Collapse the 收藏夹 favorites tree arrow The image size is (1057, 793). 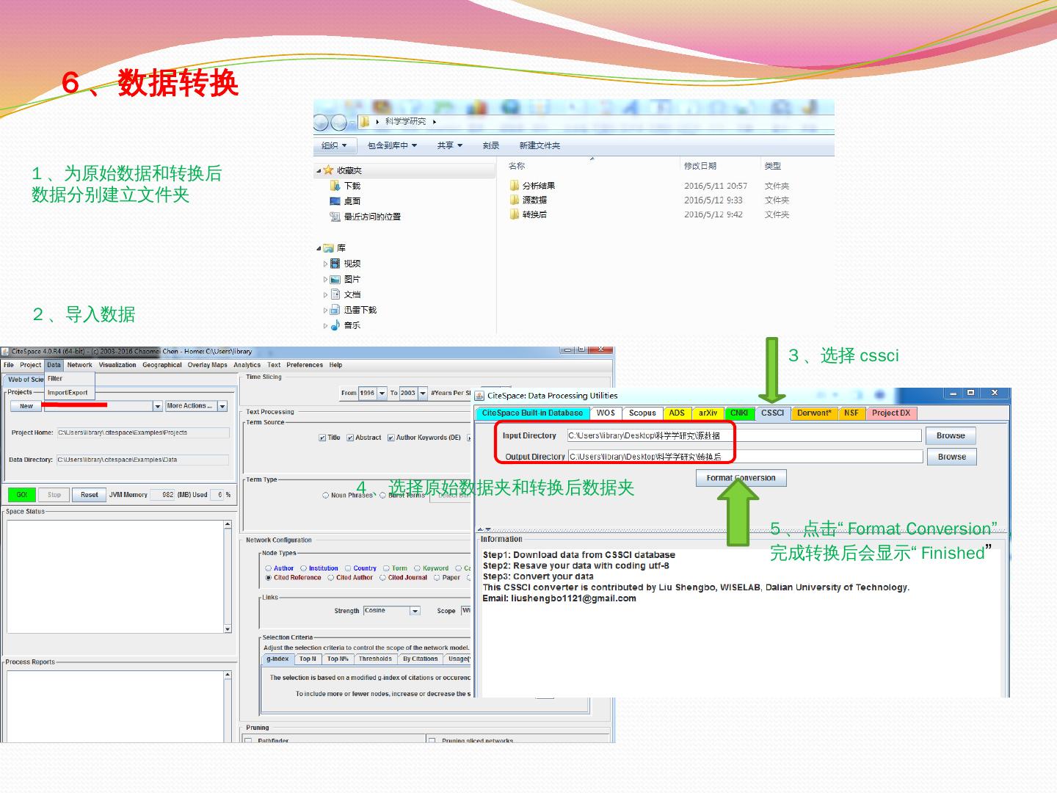click(x=319, y=170)
